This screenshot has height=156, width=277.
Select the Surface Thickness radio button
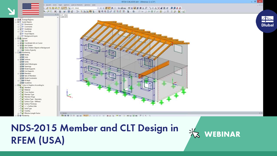(x=21, y=104)
